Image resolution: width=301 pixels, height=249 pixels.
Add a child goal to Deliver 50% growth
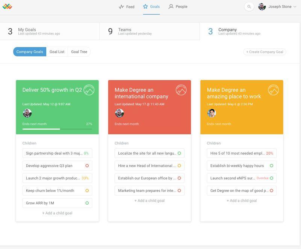57,213
